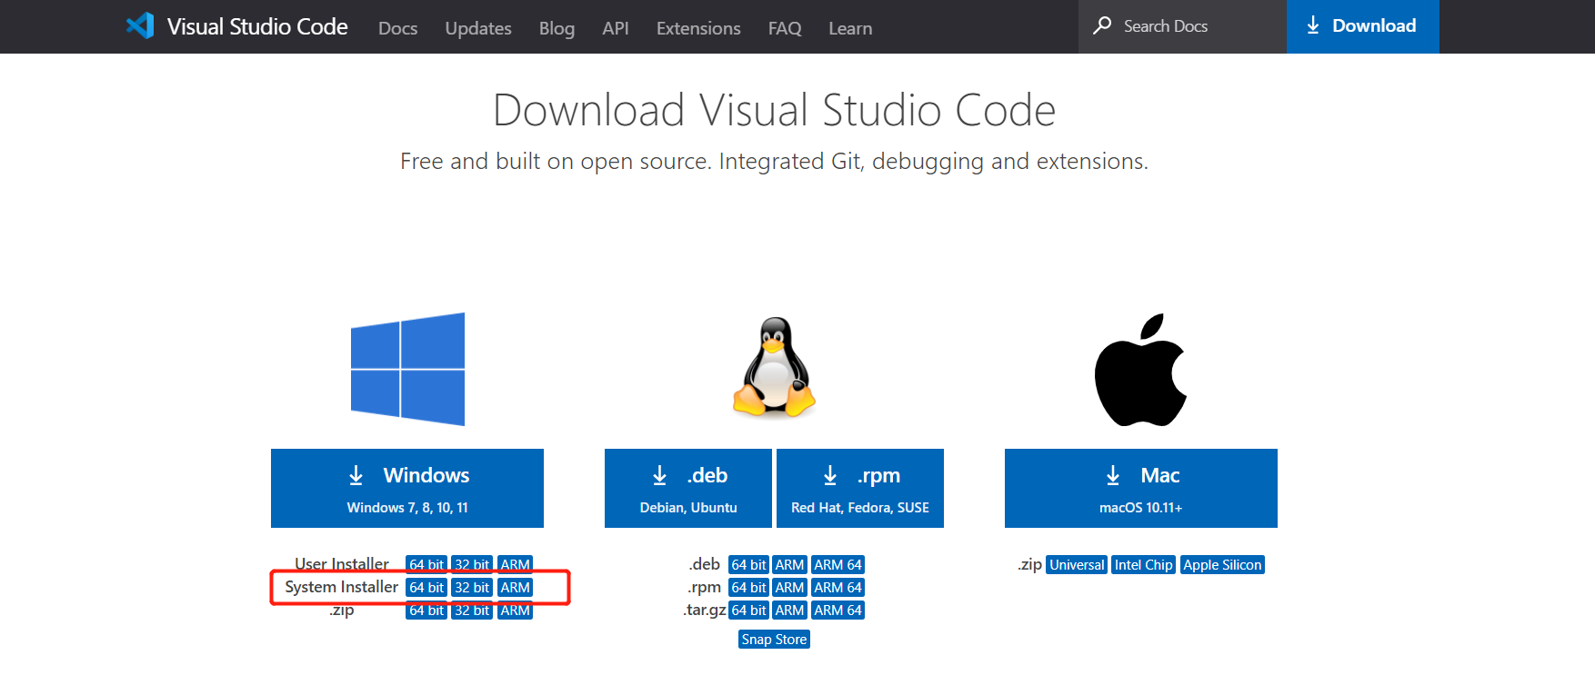Select Mac .zip Apple Silicon build

[1222, 565]
